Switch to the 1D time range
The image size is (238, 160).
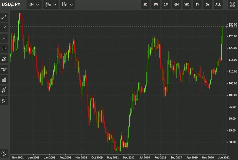(x=145, y=4)
